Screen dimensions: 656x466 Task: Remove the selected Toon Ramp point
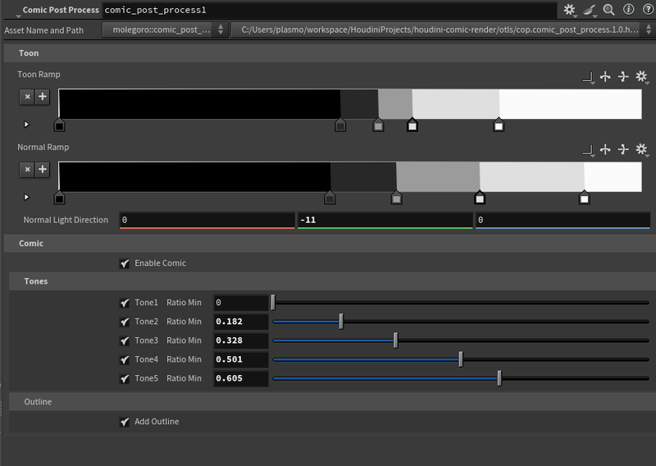tap(27, 97)
